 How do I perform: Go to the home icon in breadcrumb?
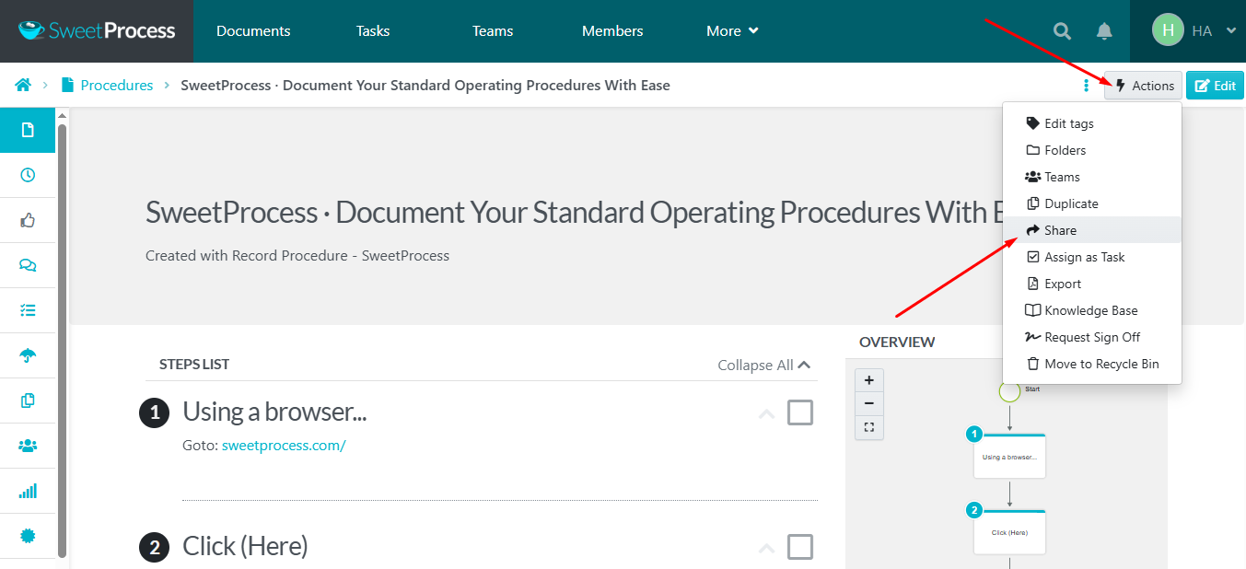[23, 85]
